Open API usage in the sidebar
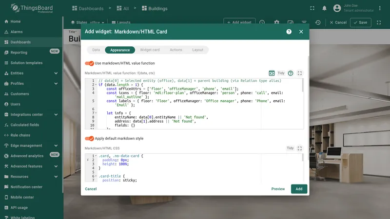This screenshot has width=390, height=219. [31, 208]
